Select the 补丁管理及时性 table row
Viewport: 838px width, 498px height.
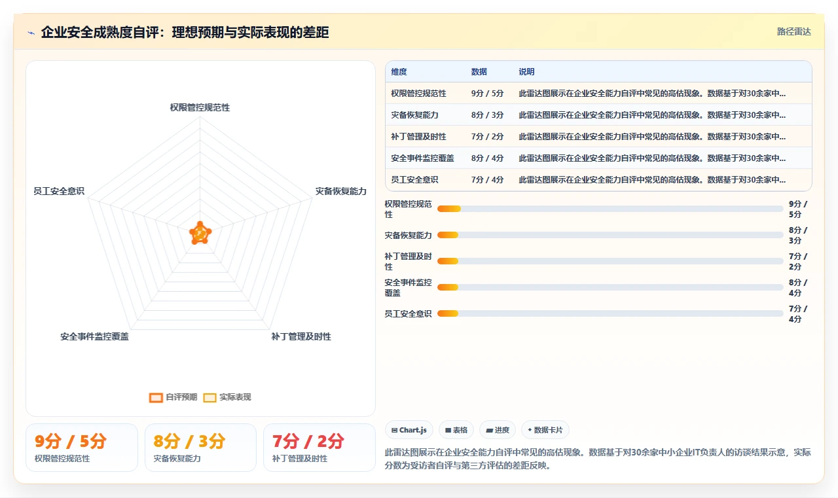pos(598,136)
